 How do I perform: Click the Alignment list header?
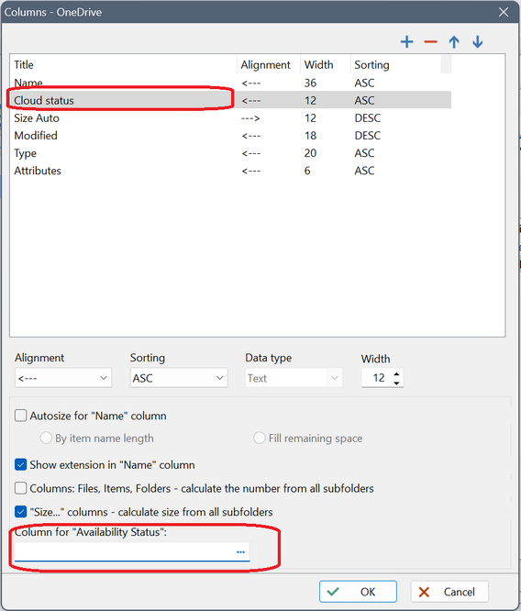coord(269,64)
